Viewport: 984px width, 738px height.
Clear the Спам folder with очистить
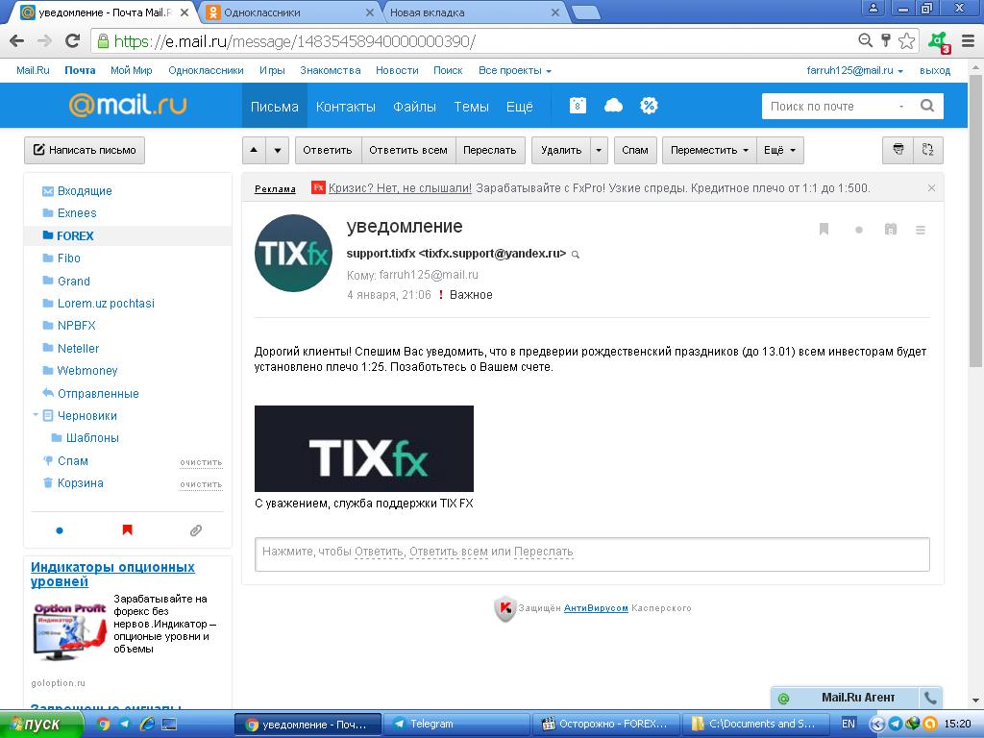tap(201, 462)
